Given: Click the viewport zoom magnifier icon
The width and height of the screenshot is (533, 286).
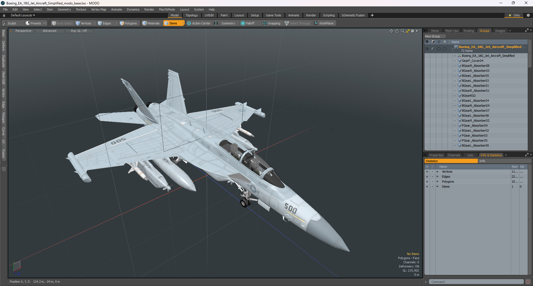Looking at the screenshot, I should (403, 31).
